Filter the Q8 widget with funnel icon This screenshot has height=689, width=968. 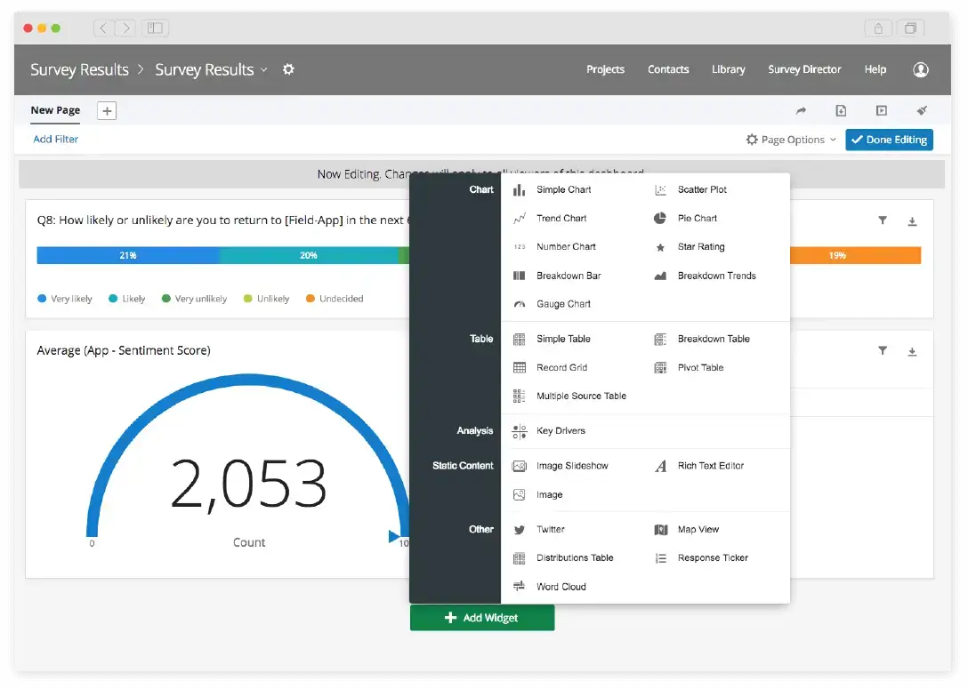click(x=883, y=220)
